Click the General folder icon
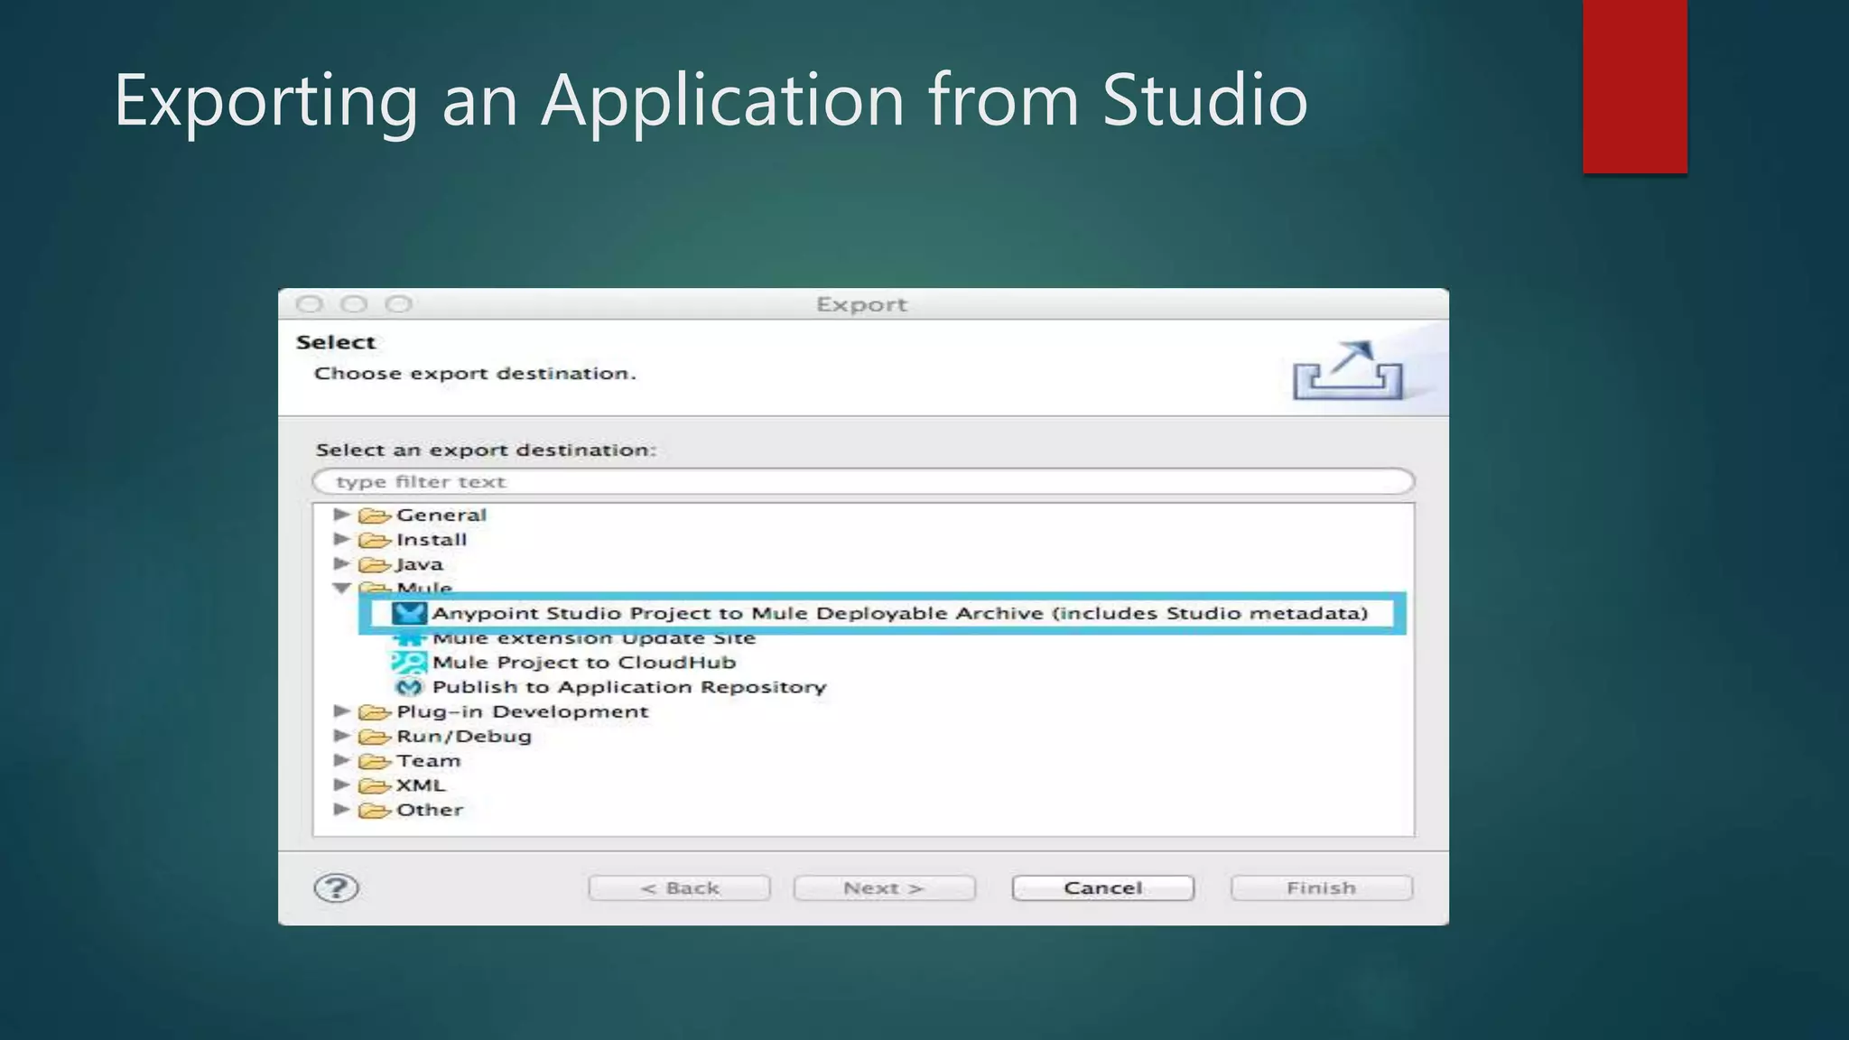Image resolution: width=1849 pixels, height=1040 pixels. point(374,515)
